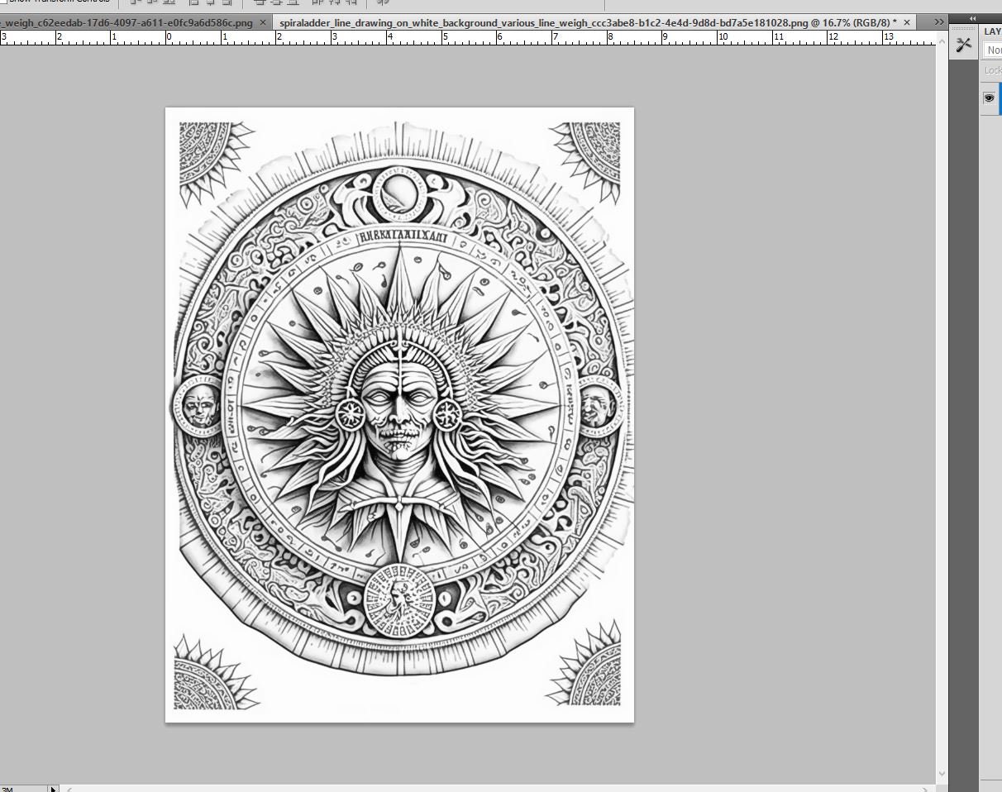The image size is (1002, 792).
Task: Click the status bar flyout arrow
Action: point(53,790)
